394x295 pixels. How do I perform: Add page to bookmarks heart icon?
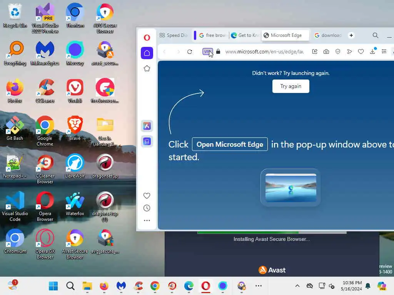tap(361, 51)
